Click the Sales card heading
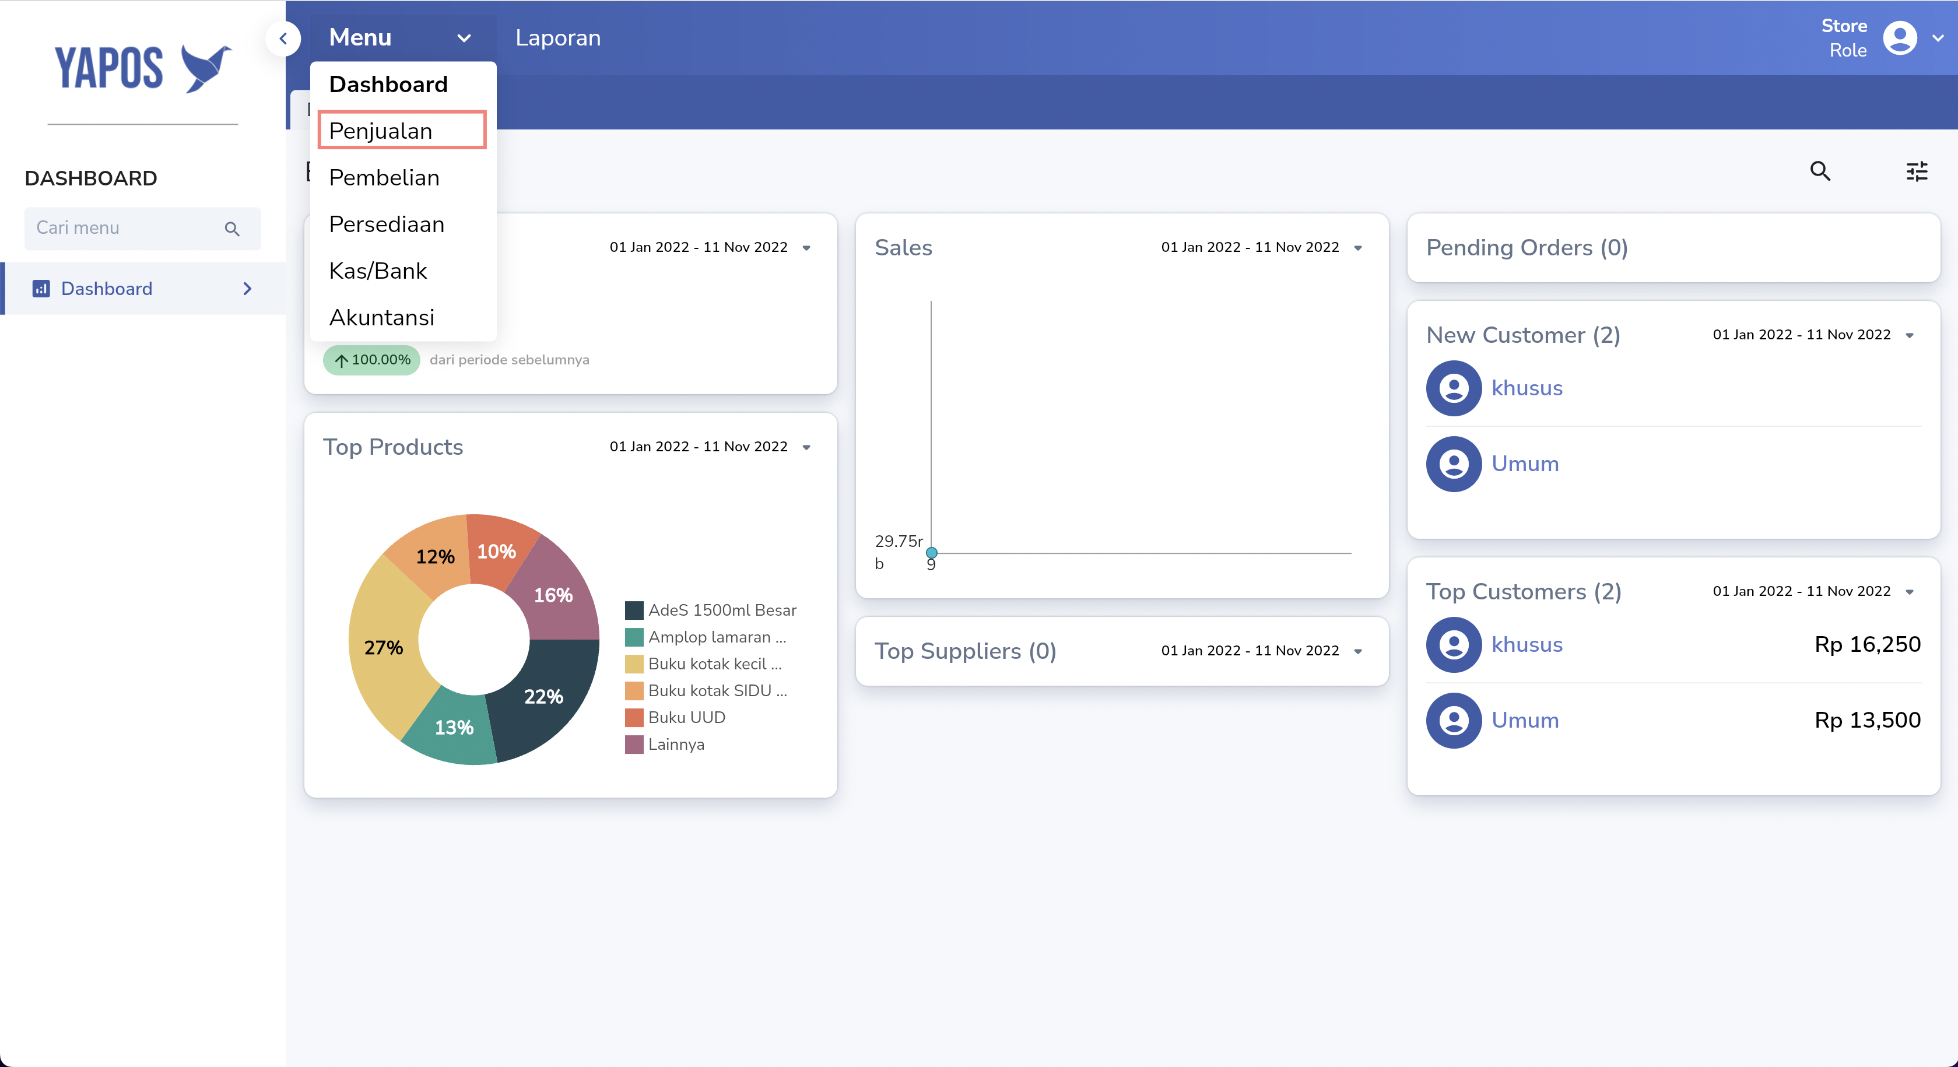The image size is (1958, 1067). tap(903, 248)
